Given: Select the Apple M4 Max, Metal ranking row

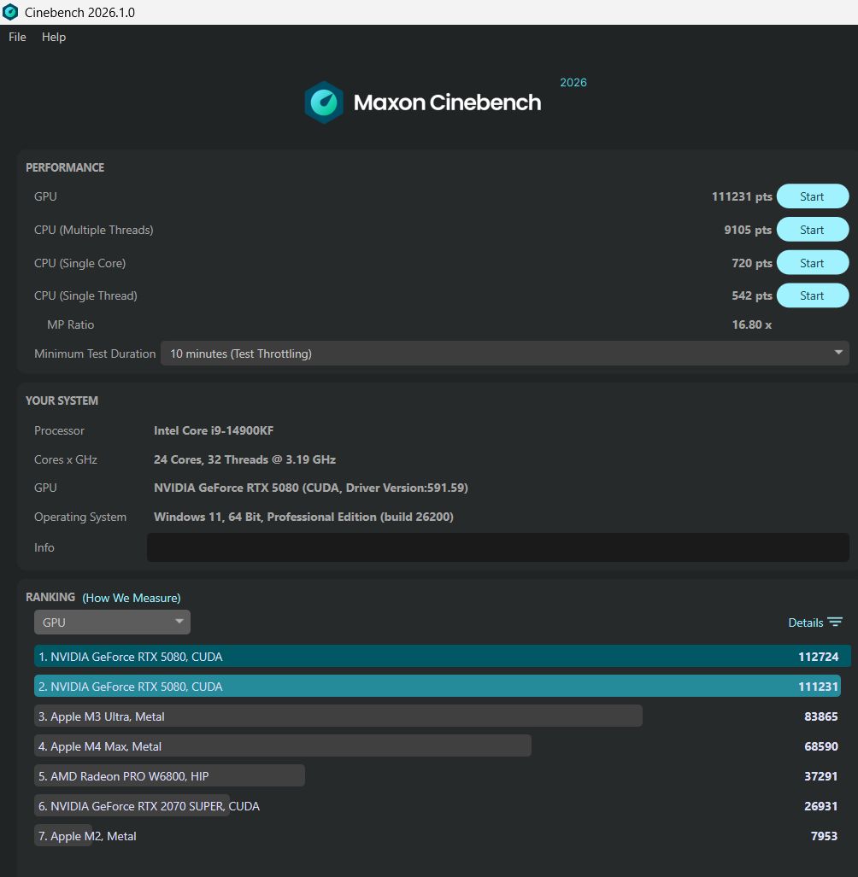Looking at the screenshot, I should pyautogui.click(x=438, y=745).
